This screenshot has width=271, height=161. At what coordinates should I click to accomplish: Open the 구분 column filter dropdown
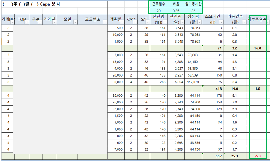[x=40, y=22]
